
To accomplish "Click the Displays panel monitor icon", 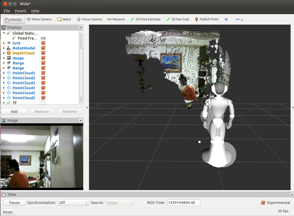I will [x=4, y=27].
